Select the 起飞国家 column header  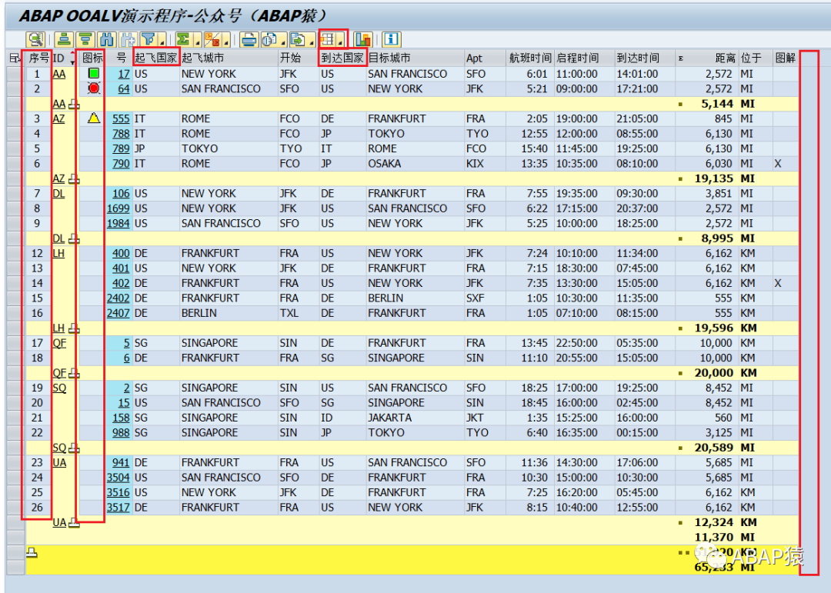pos(155,58)
